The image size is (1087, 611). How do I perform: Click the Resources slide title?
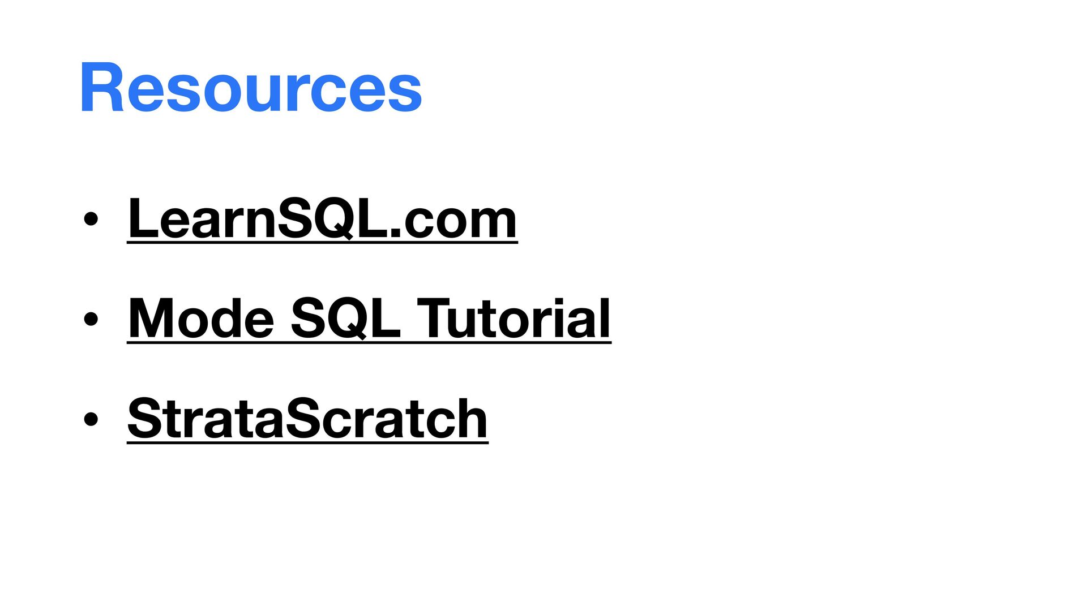(251, 88)
